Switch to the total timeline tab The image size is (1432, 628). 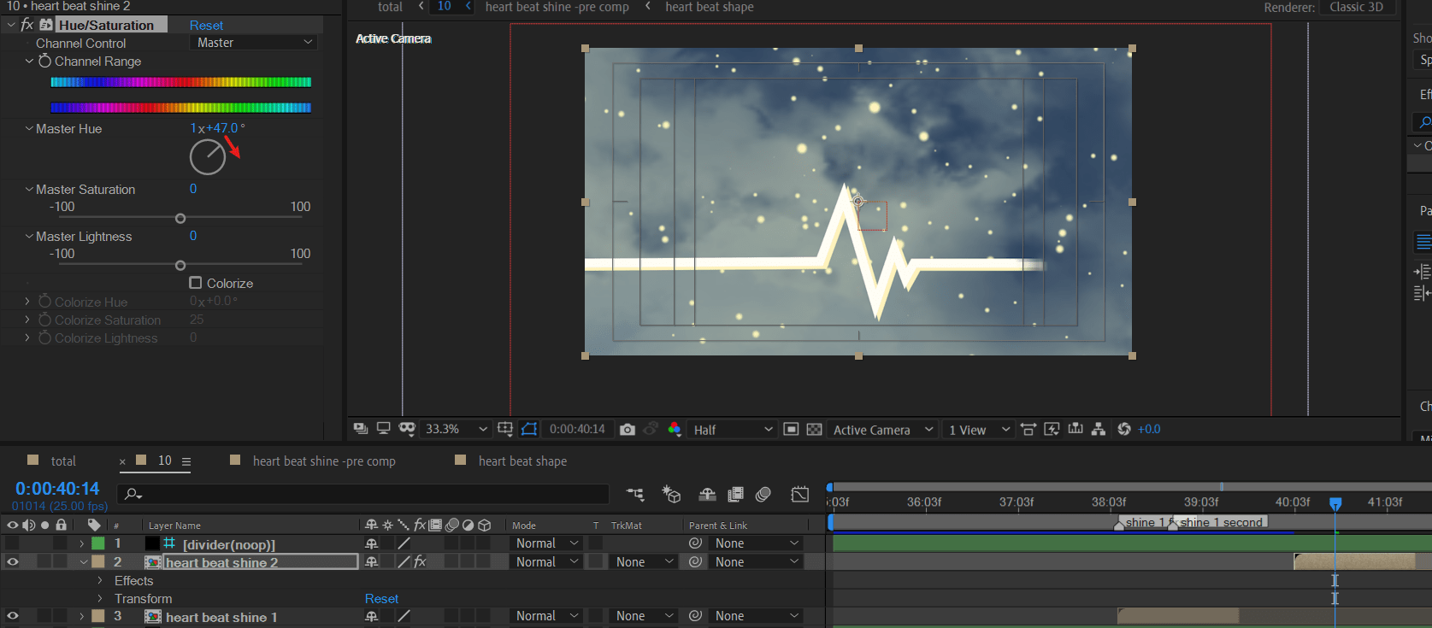(63, 461)
